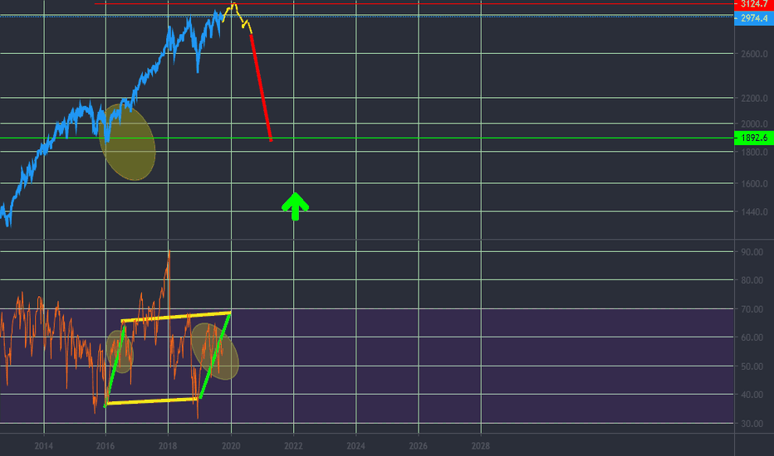This screenshot has width=774, height=456.
Task: Click the 1800.0 price axis value
Action: point(754,153)
